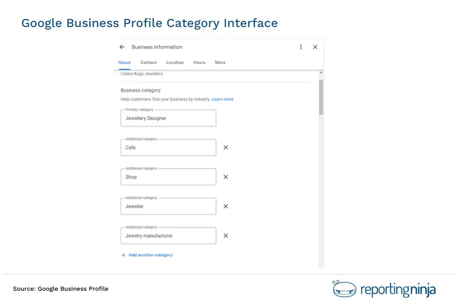Viewport: 459px width, 306px height.
Task: Close the Business information panel
Action: pyautogui.click(x=315, y=47)
